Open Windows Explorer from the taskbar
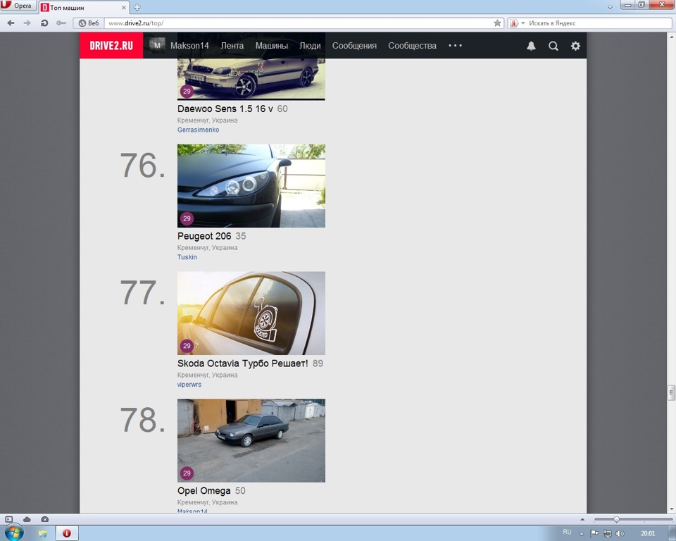This screenshot has width=676, height=541. (x=43, y=533)
